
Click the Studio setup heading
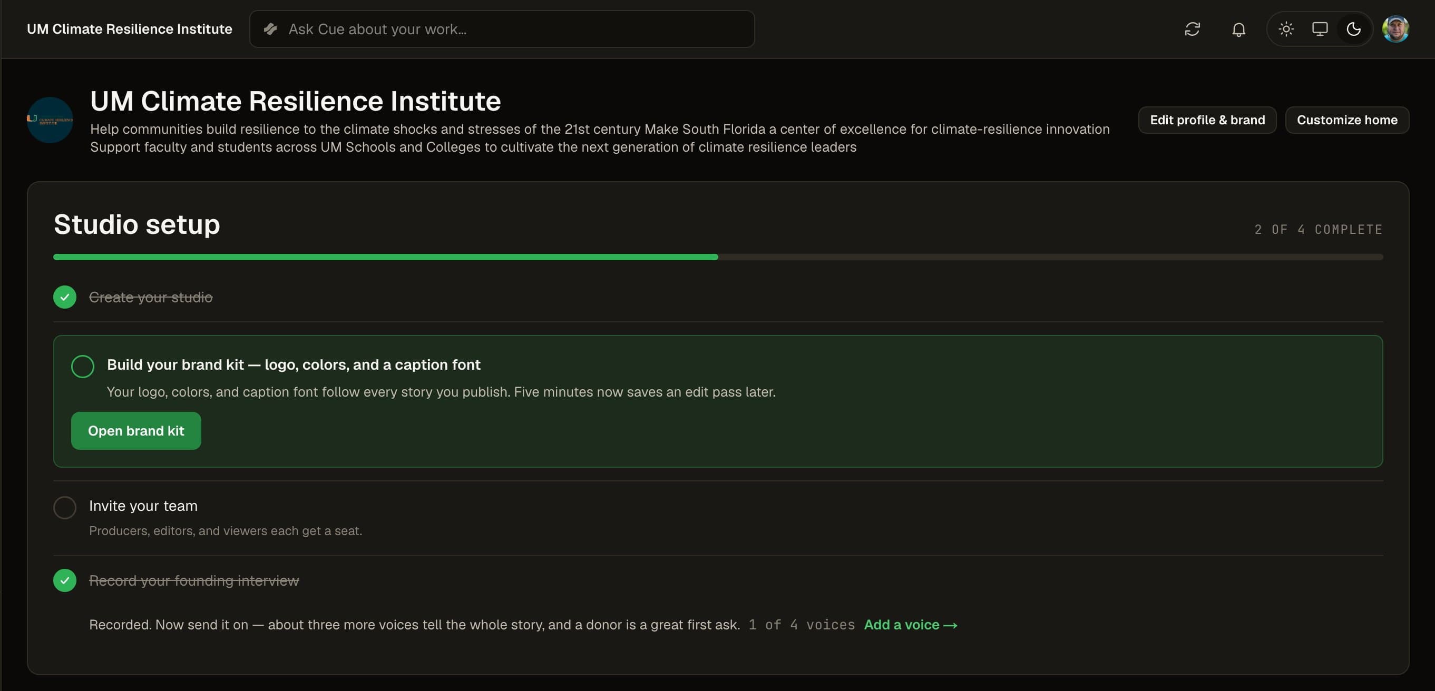coord(136,224)
